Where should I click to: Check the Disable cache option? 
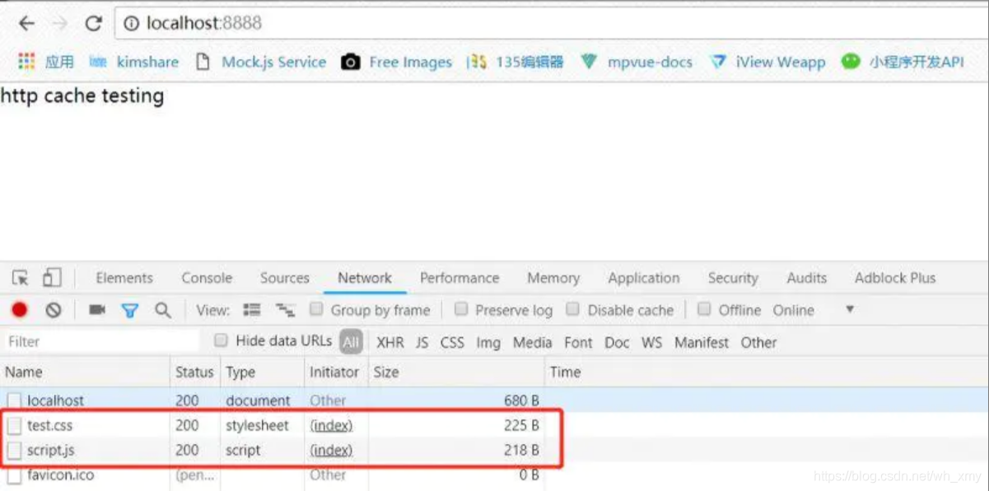[572, 309]
